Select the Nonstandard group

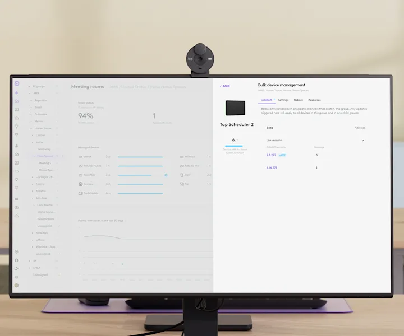(x=45, y=219)
